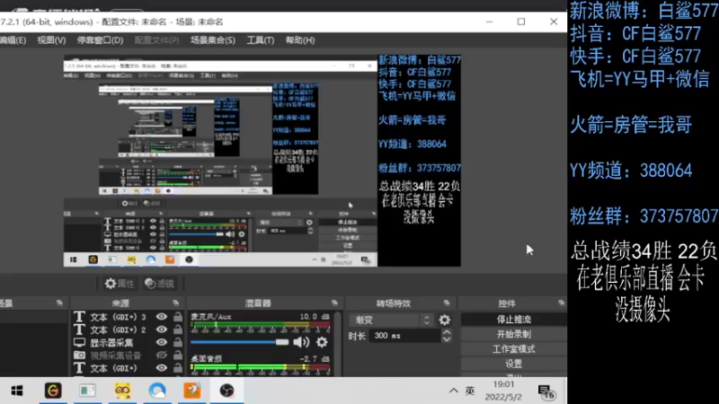Pop out the 场景 dock panel
Screen dimensions: 719x404
click(59, 303)
